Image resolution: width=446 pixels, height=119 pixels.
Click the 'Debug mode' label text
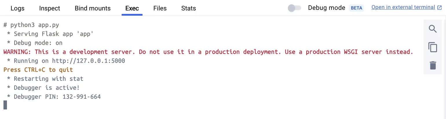click(327, 8)
